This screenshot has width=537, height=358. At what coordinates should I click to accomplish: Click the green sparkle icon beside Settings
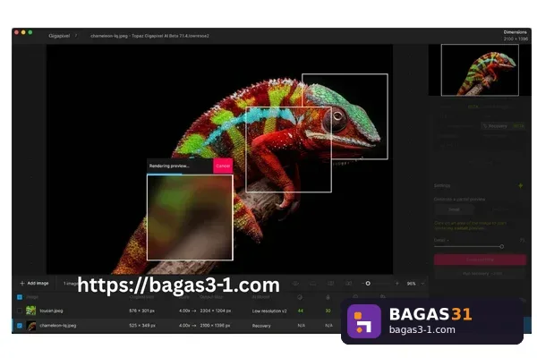(x=520, y=185)
